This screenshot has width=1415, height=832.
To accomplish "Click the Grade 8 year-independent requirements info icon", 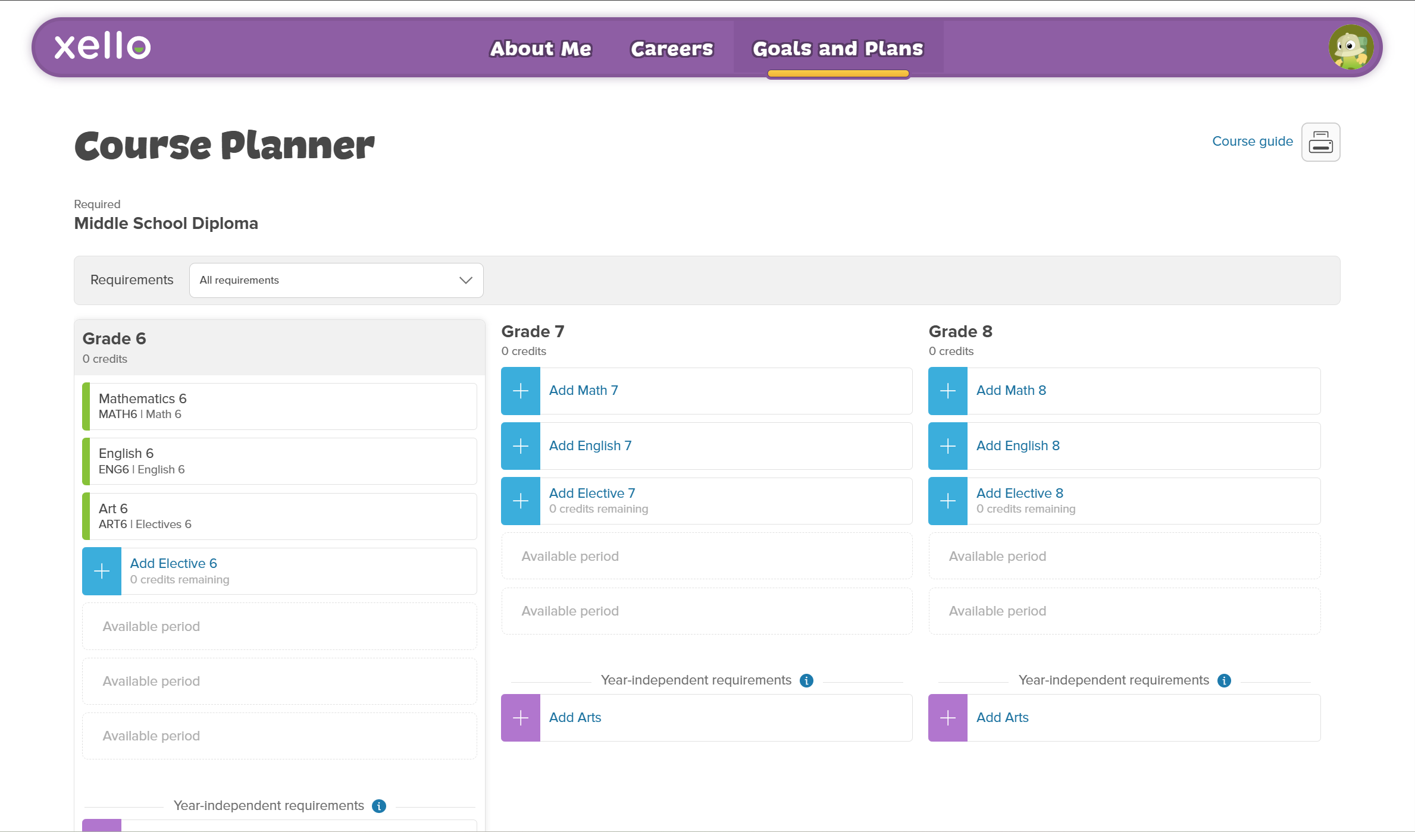I will tap(1224, 680).
